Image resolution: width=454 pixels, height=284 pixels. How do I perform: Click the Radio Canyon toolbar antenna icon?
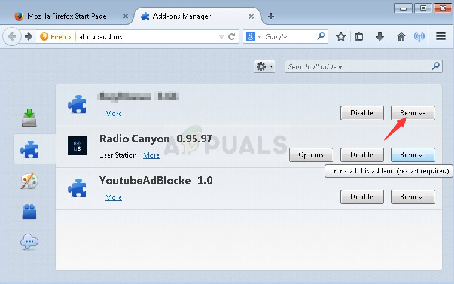[x=419, y=36]
